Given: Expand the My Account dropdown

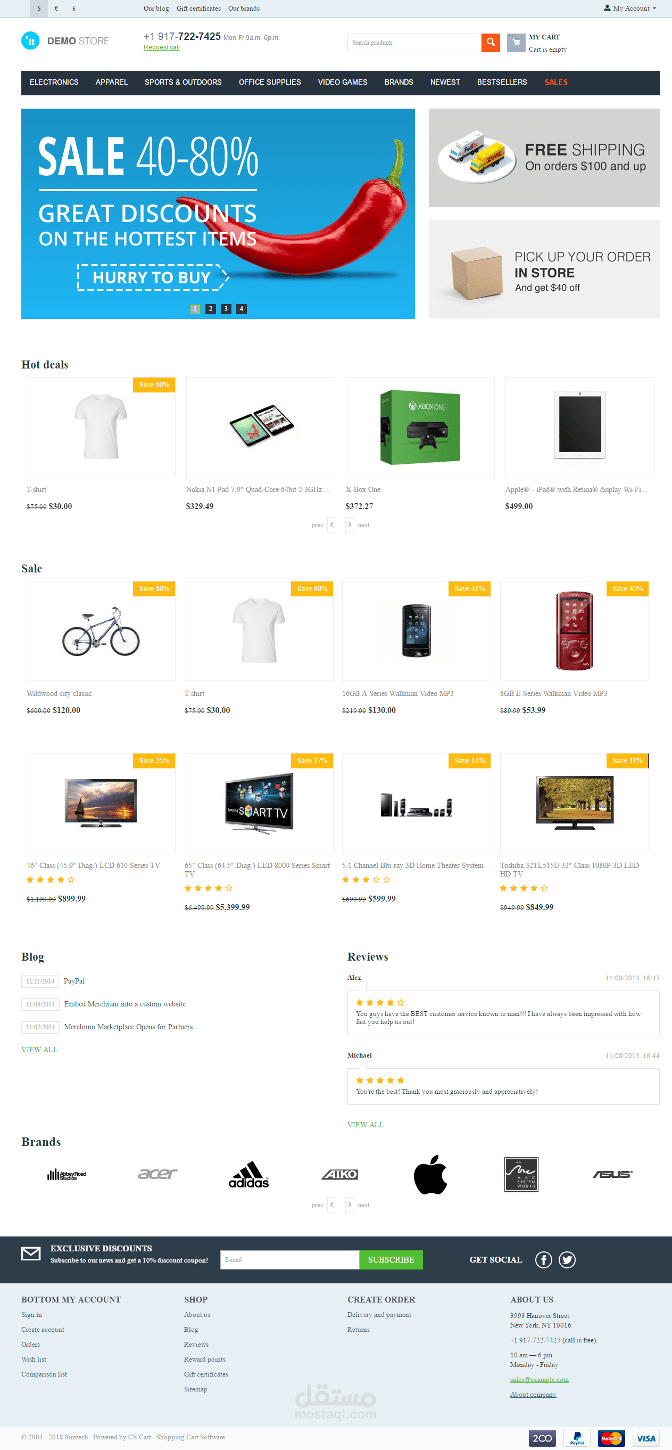Looking at the screenshot, I should [630, 9].
